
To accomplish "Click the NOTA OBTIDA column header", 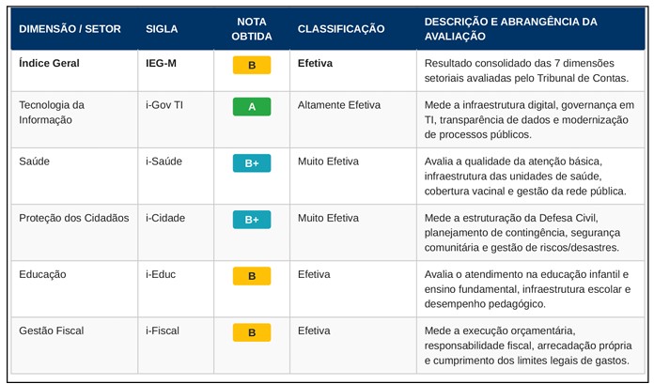I will 252,29.
